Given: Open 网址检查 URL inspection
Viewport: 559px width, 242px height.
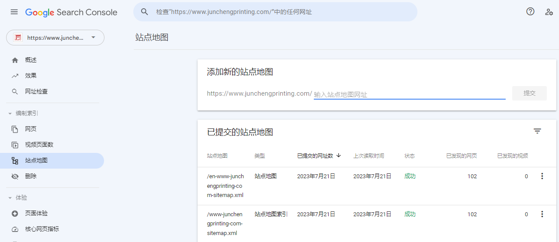Looking at the screenshot, I should click(36, 92).
